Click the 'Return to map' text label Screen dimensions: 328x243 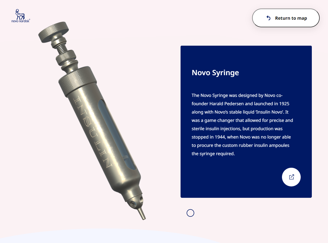[291, 18]
